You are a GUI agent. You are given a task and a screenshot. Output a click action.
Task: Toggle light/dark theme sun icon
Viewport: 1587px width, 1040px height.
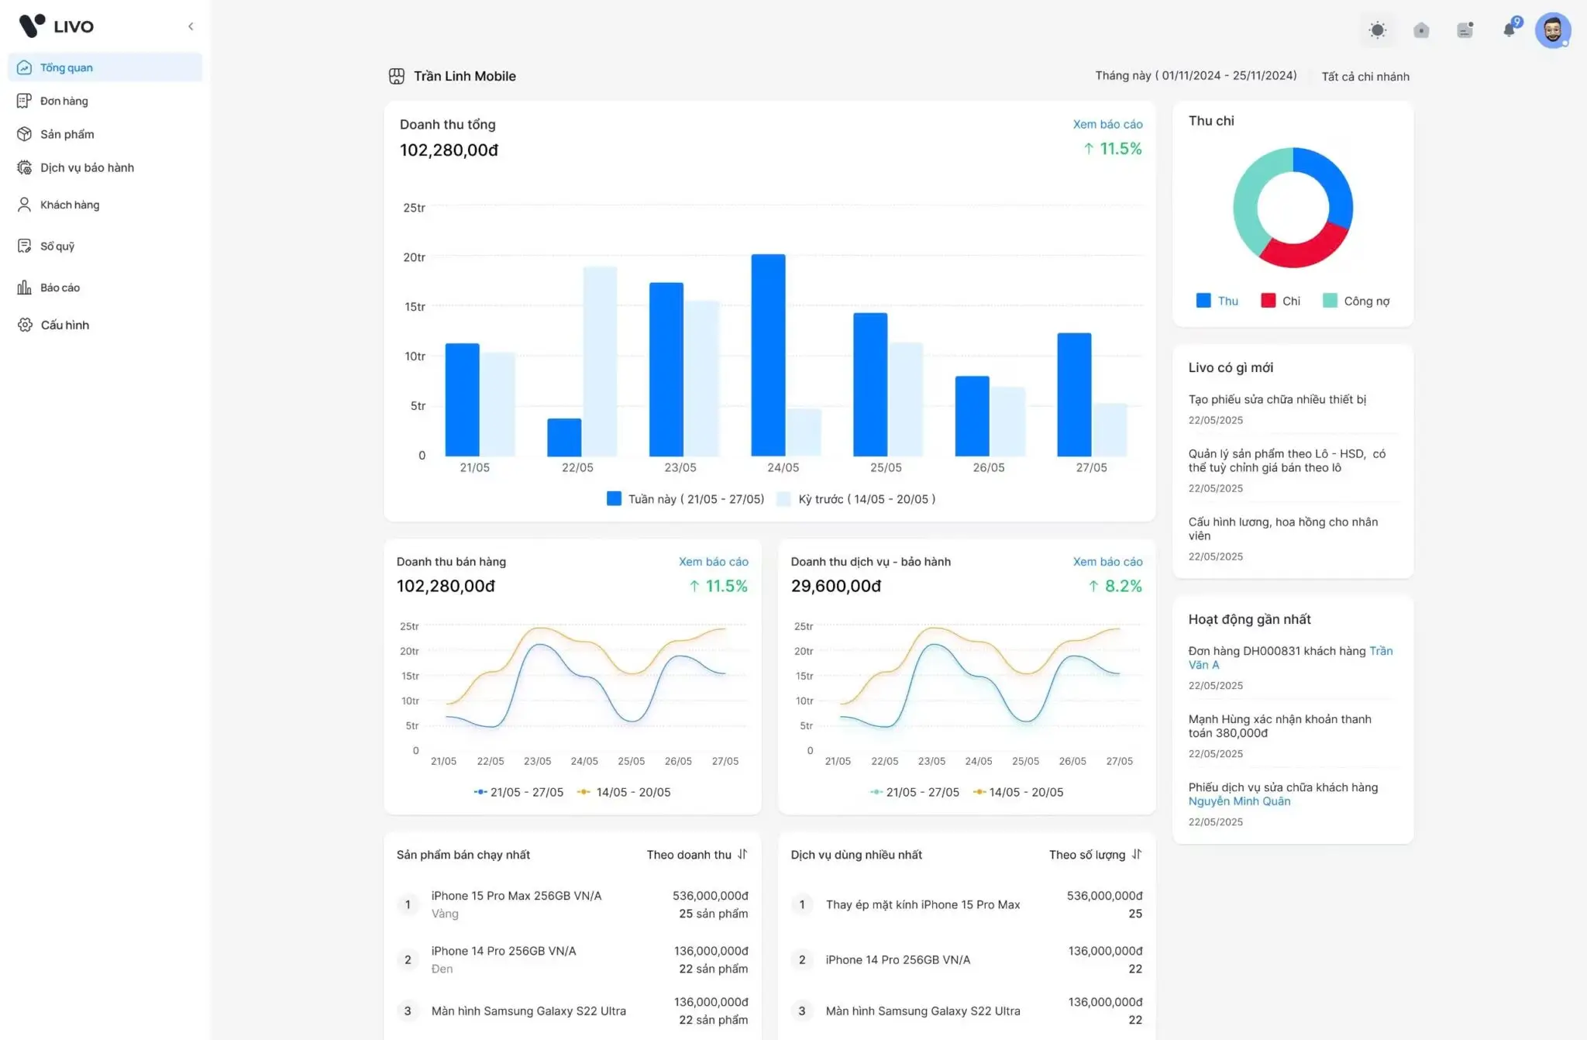point(1377,30)
